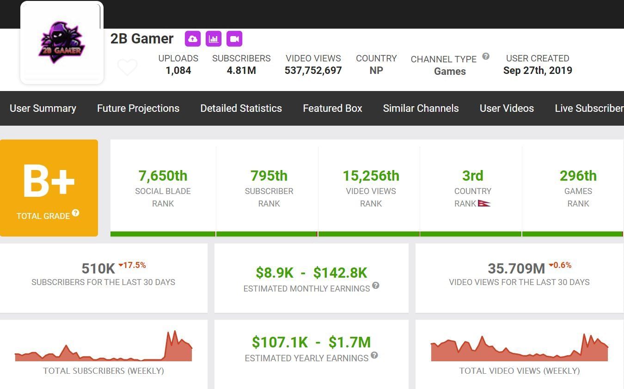
Task: Click the Total Video Views weekly chart
Action: click(520, 349)
